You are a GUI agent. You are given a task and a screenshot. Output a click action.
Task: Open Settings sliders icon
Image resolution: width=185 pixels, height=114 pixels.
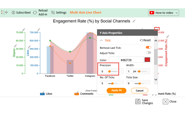pos(53,12)
